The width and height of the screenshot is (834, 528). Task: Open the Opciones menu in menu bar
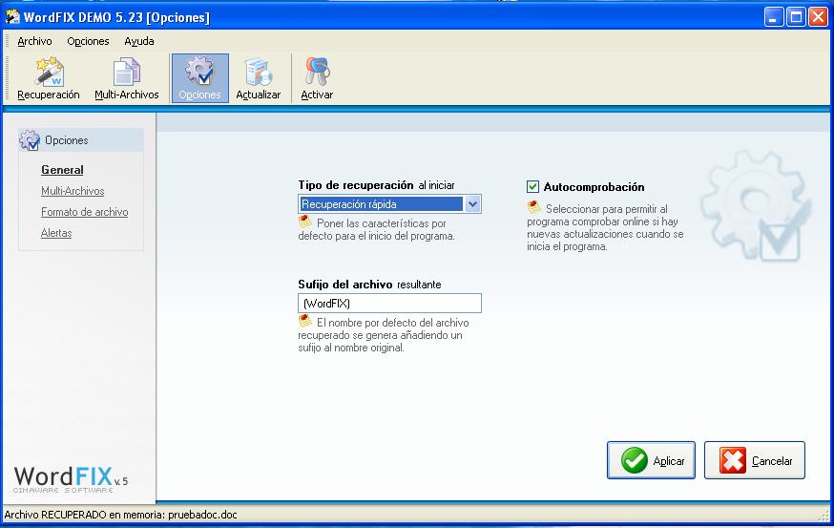[88, 41]
